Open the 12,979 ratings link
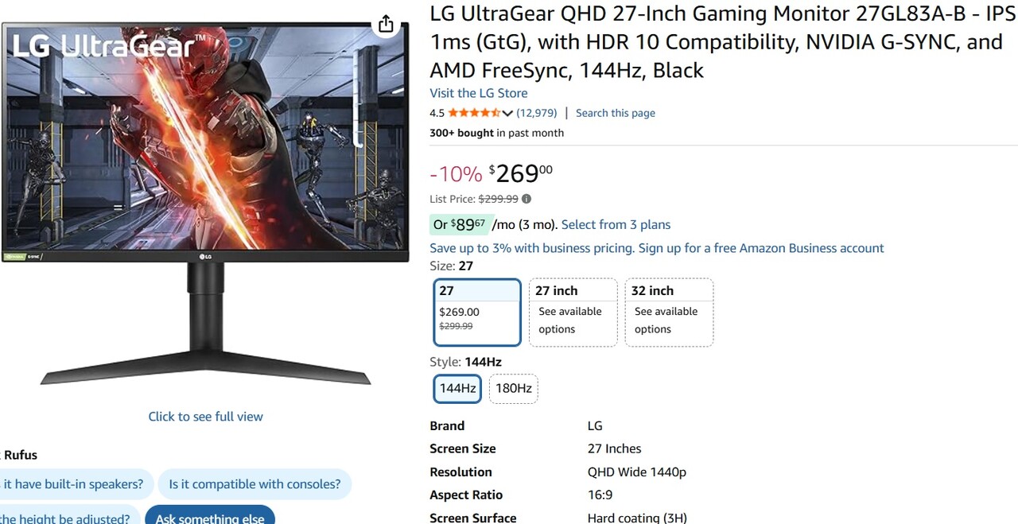This screenshot has height=524, width=1018. [x=537, y=113]
